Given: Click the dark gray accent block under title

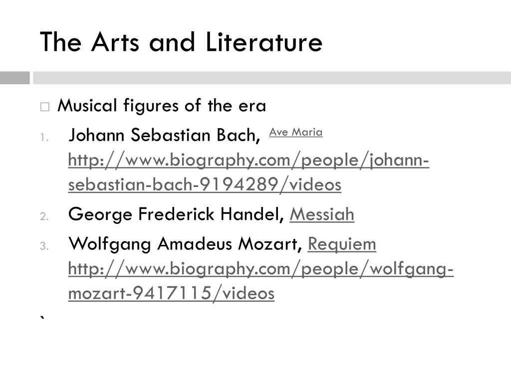Looking at the screenshot, I should [14, 78].
